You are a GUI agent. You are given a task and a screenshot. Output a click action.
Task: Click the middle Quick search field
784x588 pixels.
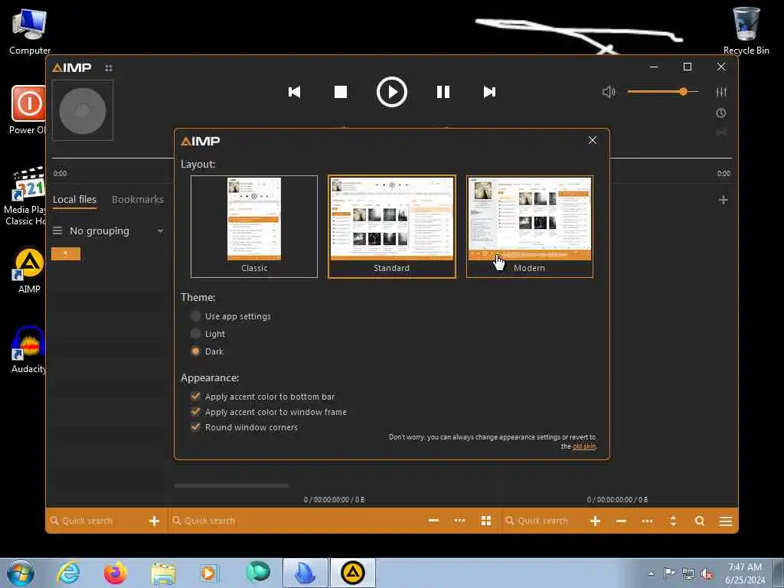click(295, 521)
